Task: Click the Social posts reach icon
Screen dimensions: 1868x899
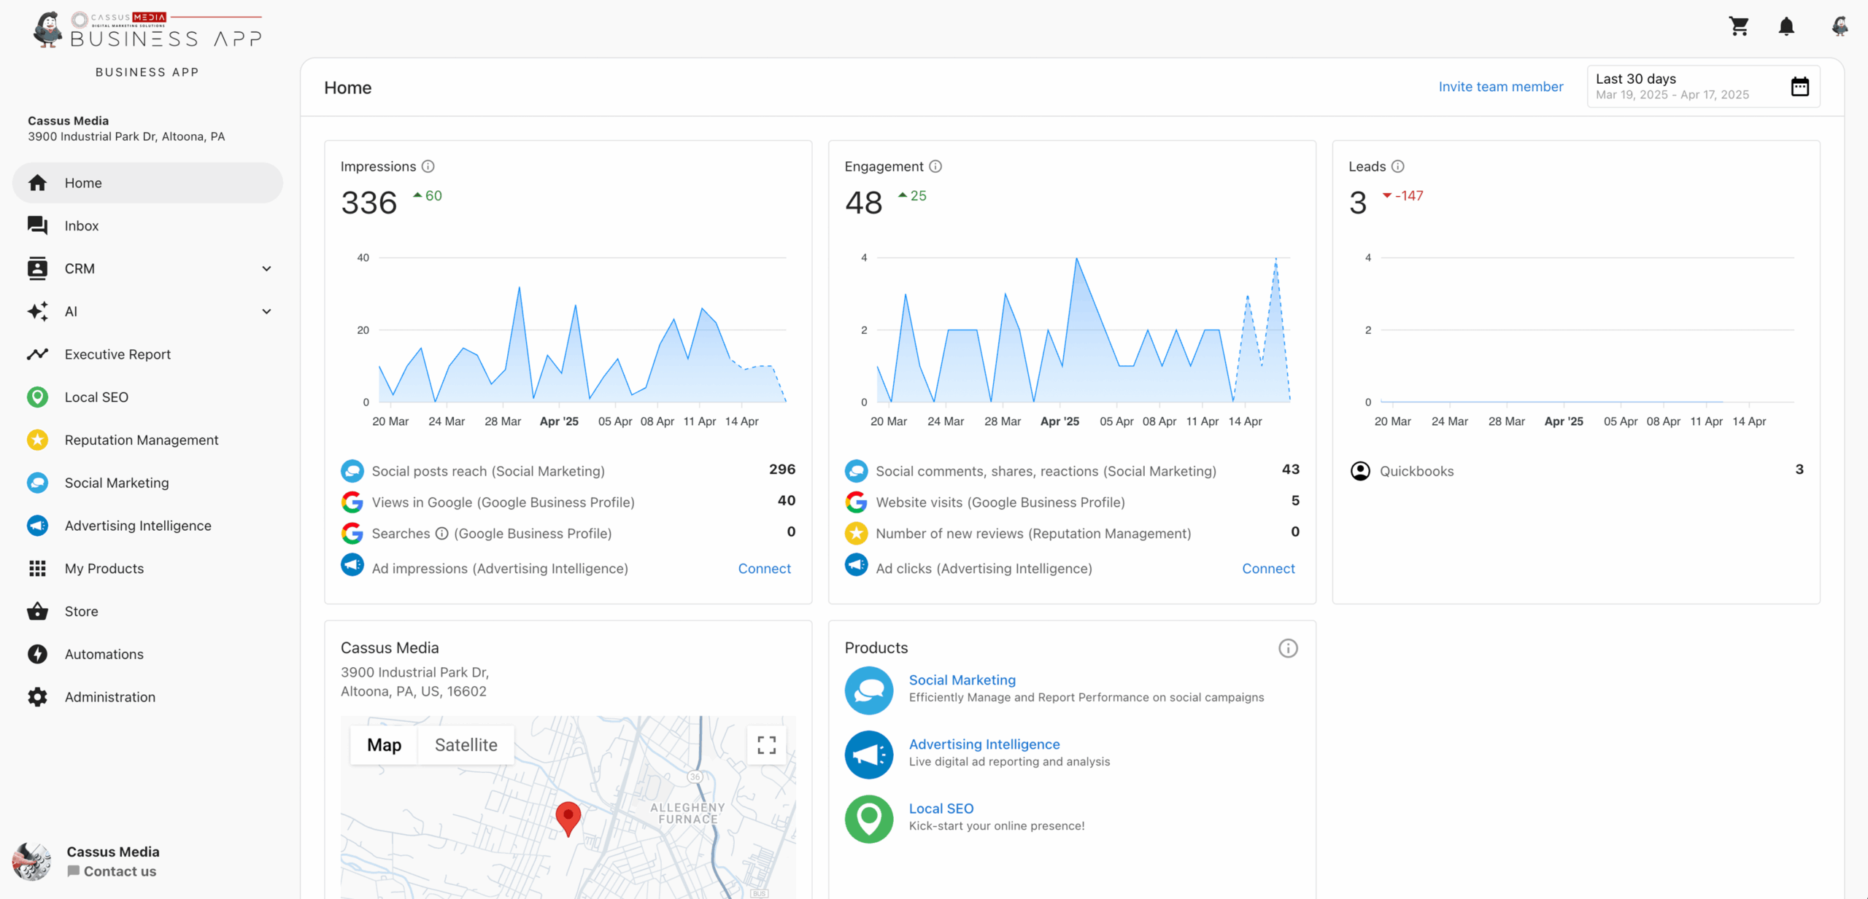Action: [352, 471]
